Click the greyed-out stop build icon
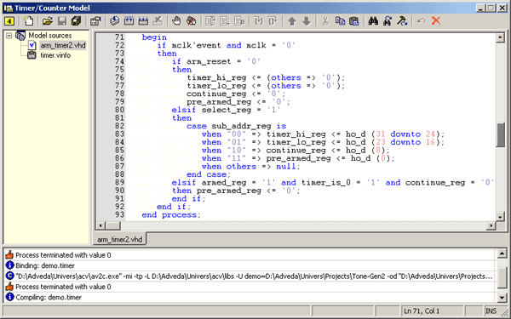Screen dimensions: 511x319 click(158, 21)
